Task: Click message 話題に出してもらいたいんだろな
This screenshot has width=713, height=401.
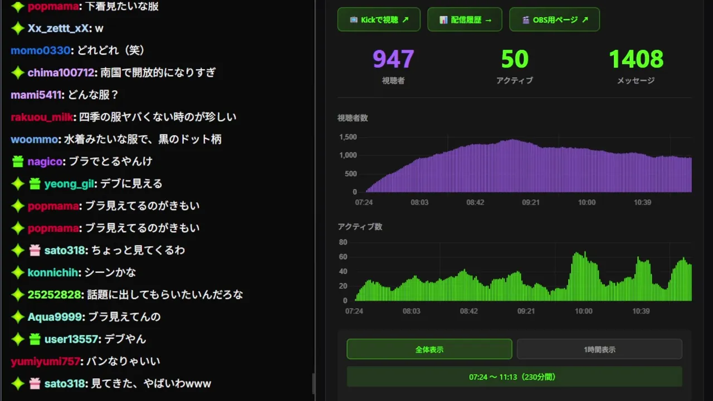Action: (x=165, y=295)
